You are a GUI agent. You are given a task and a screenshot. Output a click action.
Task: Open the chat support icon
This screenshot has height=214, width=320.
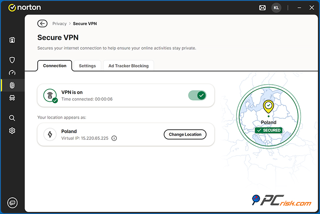(x=12, y=203)
